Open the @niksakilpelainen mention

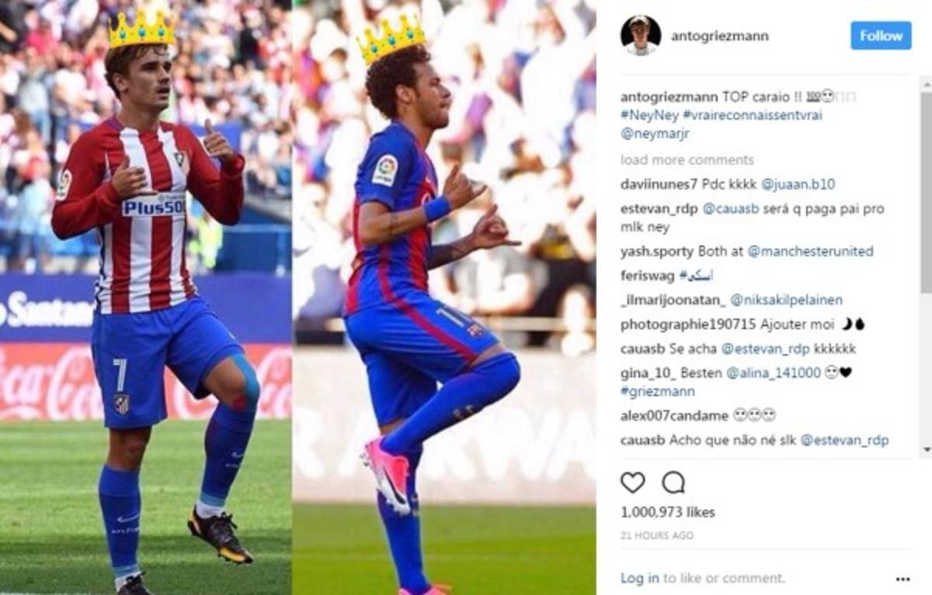[787, 300]
